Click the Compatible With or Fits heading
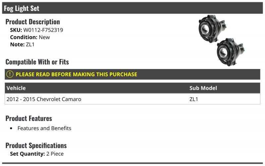The height and width of the screenshot is (166, 265). tap(37, 62)
